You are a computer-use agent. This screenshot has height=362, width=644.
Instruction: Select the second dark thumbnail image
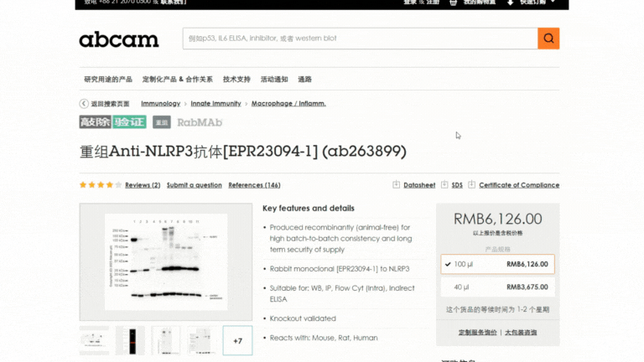click(130, 340)
